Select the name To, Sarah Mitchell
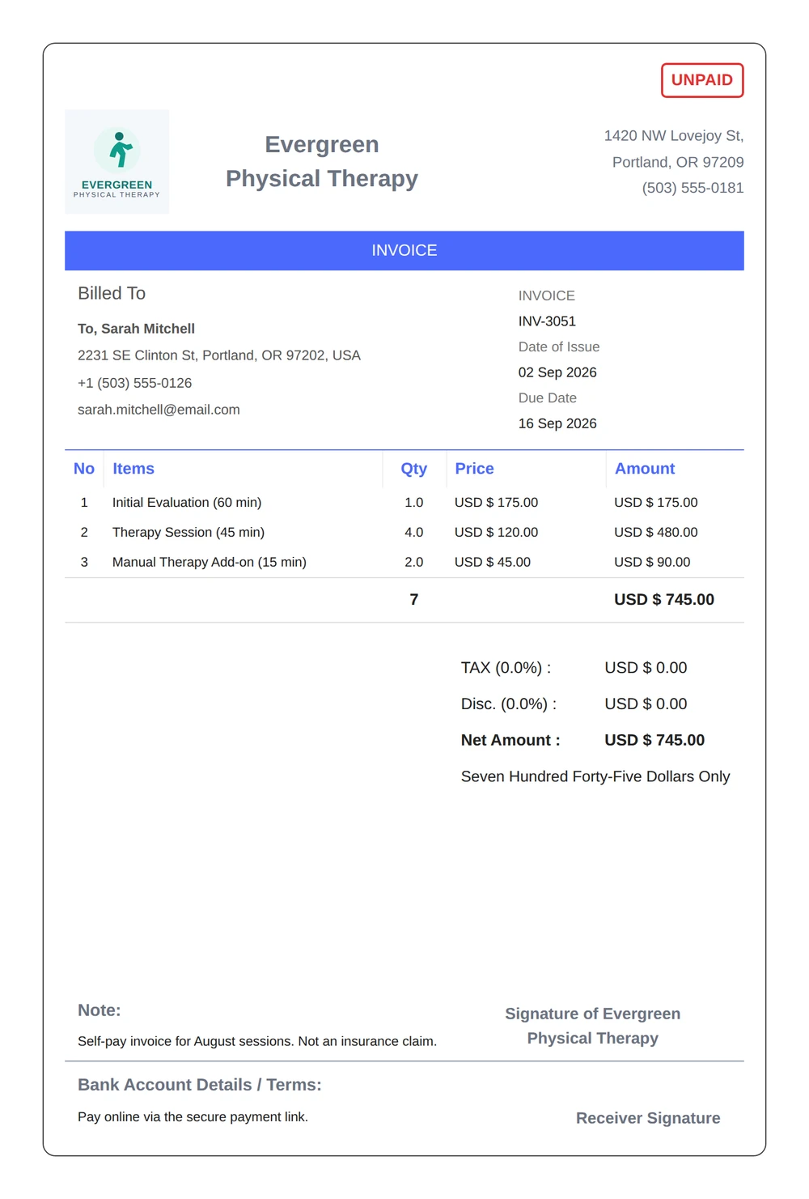Viewport: 809px width, 1199px height. (x=136, y=329)
